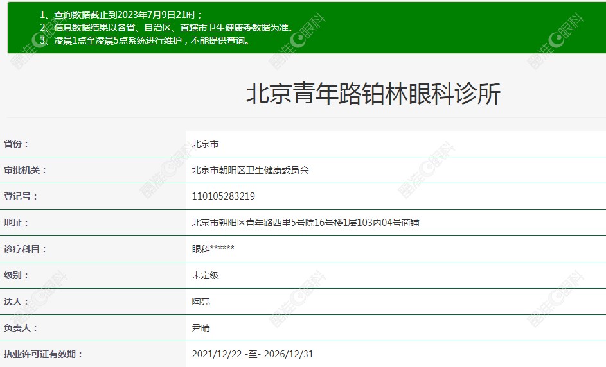Select the level value 未定级
This screenshot has width=606, height=367.
pyautogui.click(x=205, y=275)
